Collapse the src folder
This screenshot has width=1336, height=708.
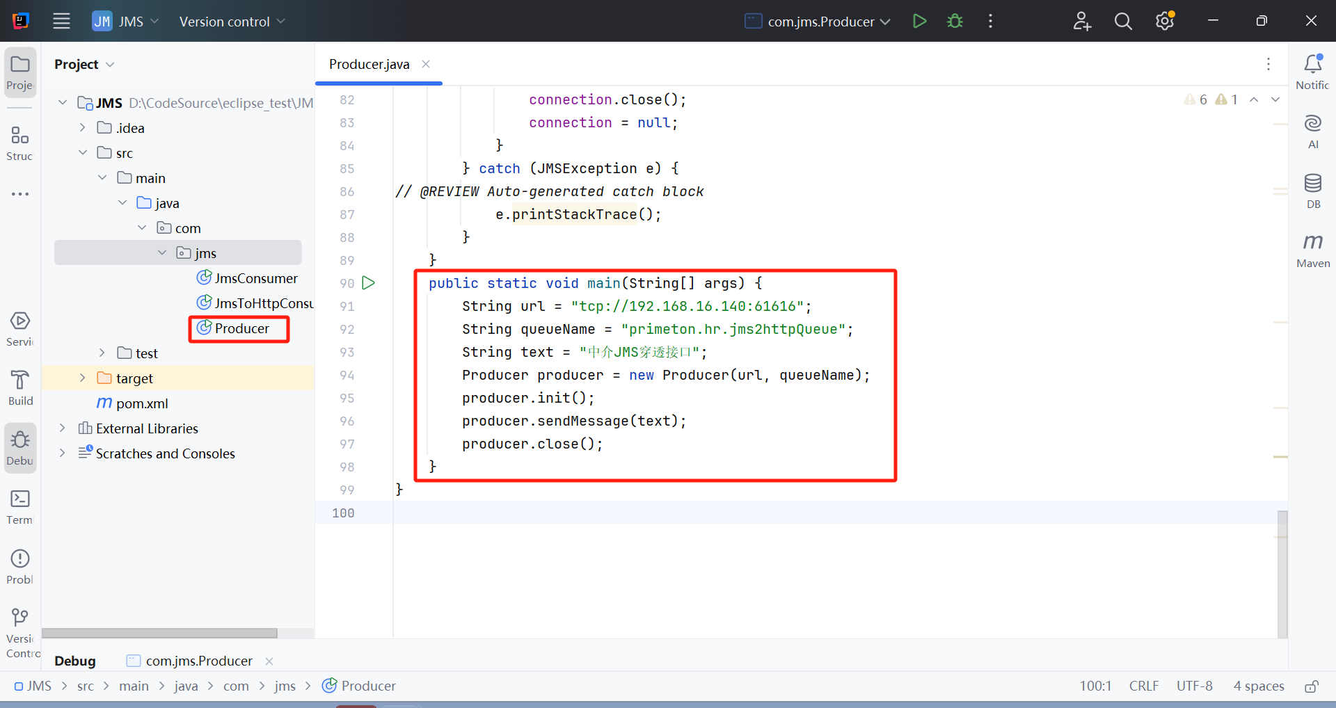[83, 152]
